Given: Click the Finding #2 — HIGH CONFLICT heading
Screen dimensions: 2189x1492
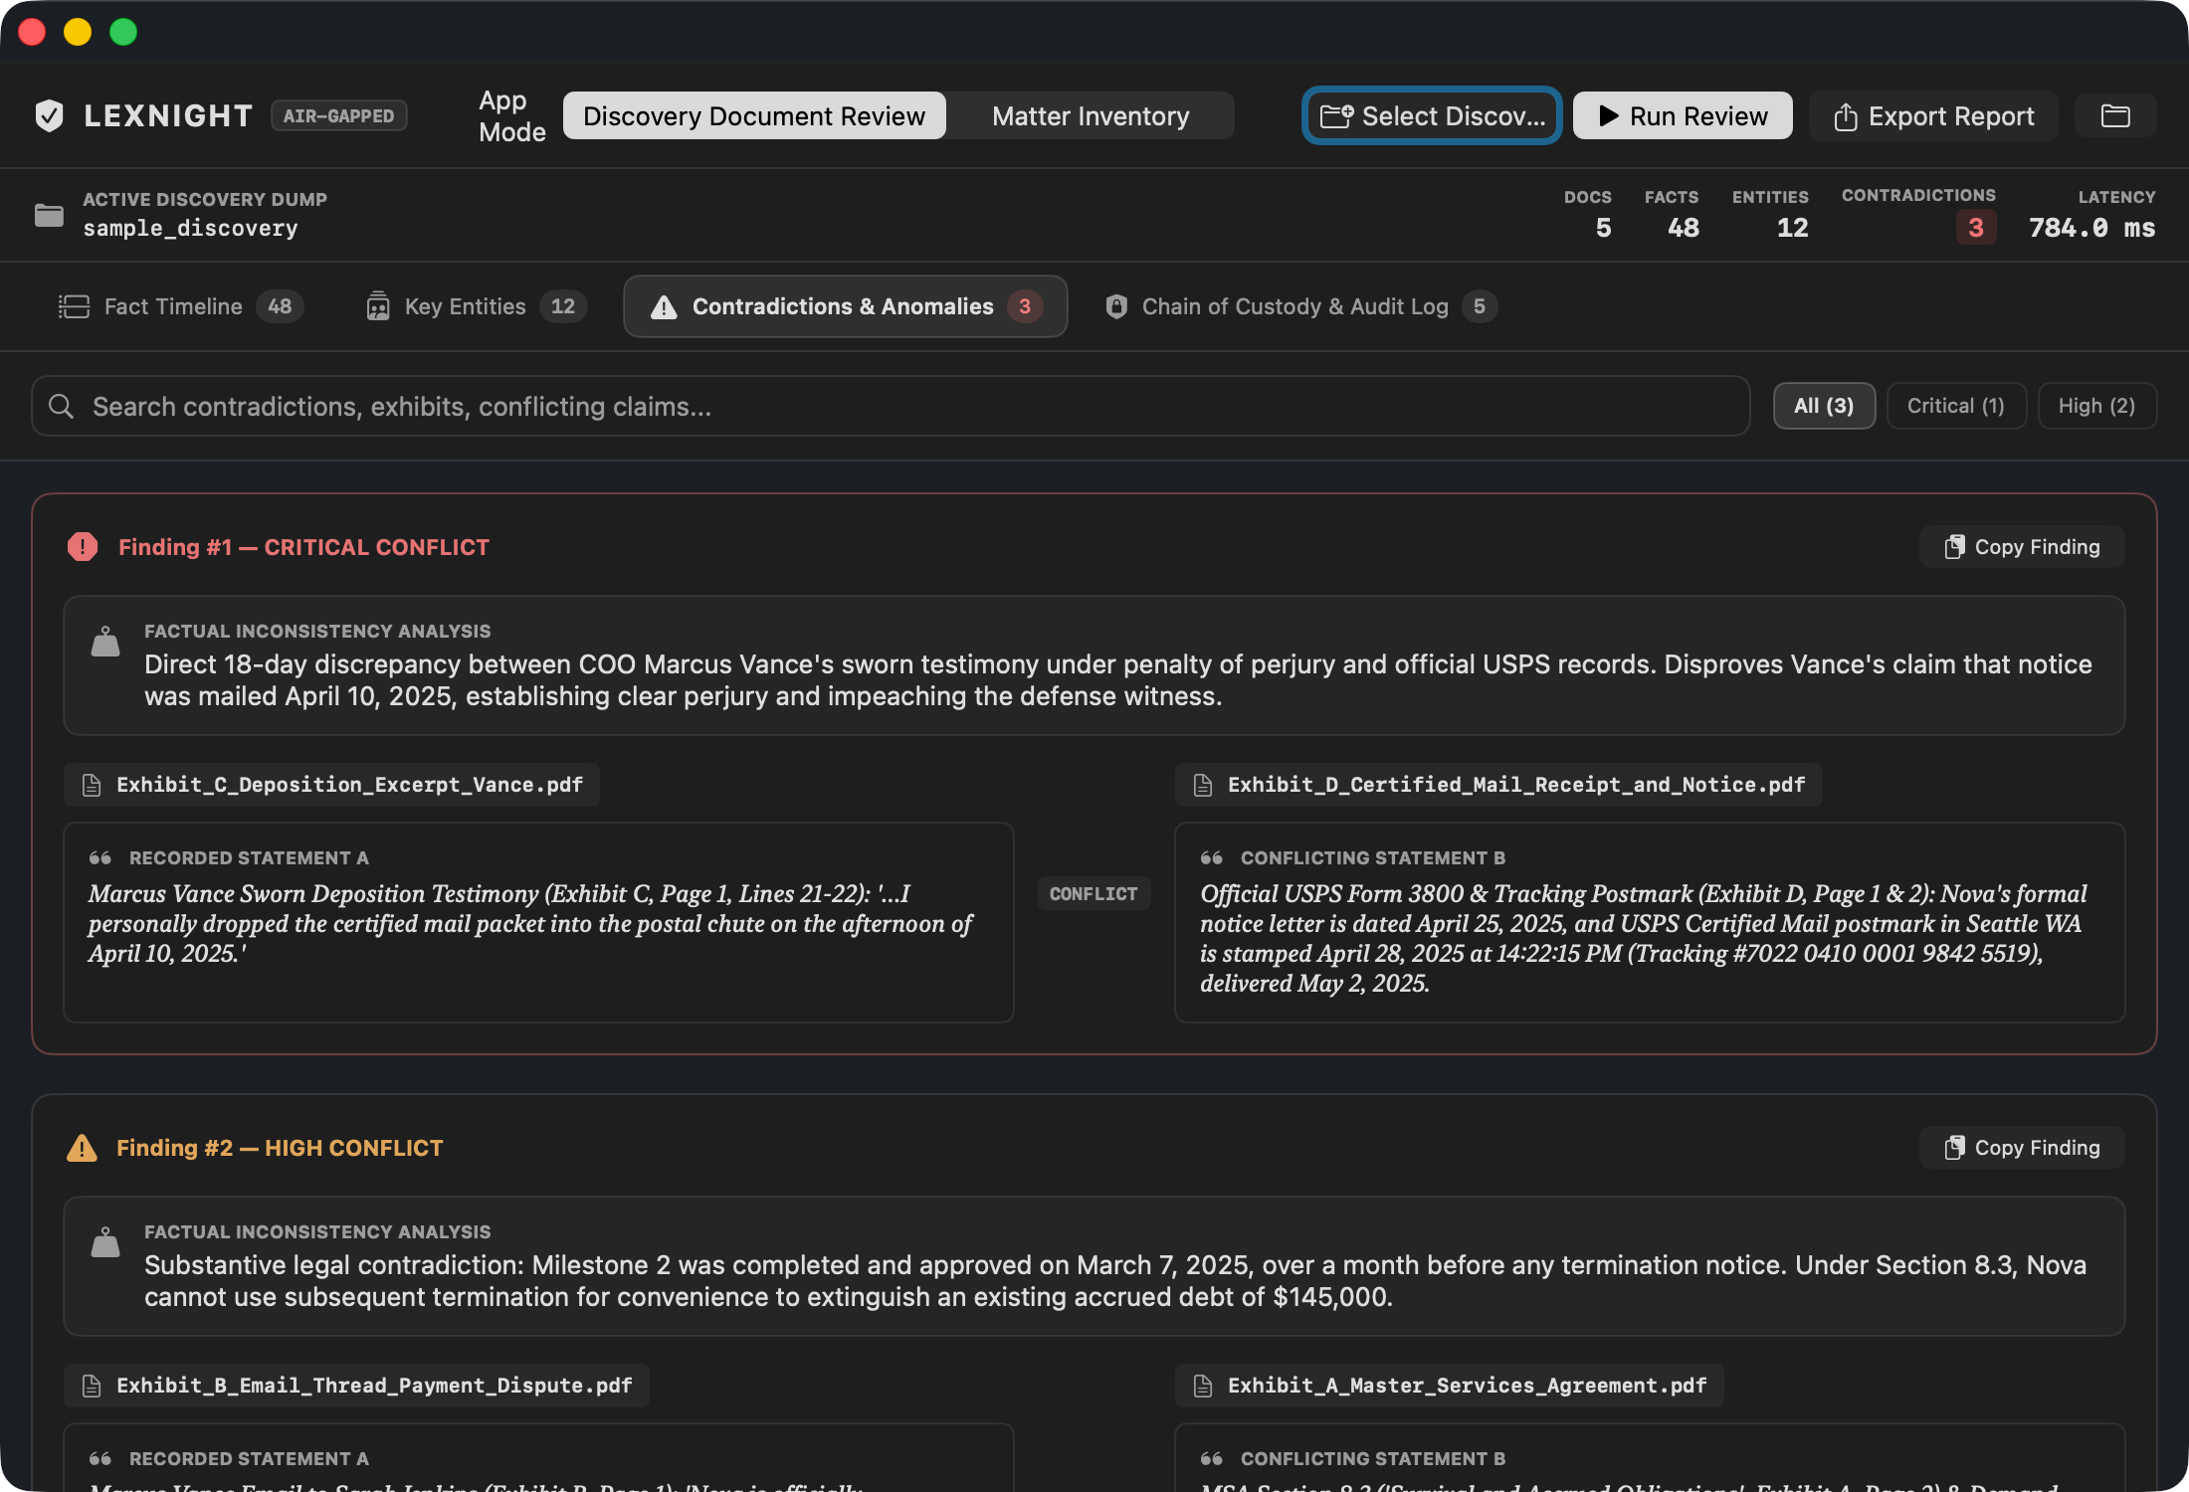Looking at the screenshot, I should point(280,1148).
